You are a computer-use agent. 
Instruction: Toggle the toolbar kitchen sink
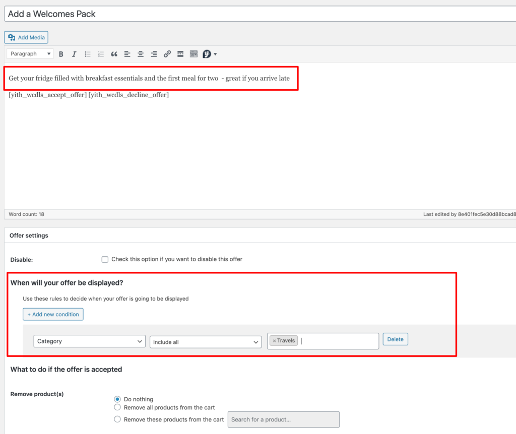coord(193,54)
